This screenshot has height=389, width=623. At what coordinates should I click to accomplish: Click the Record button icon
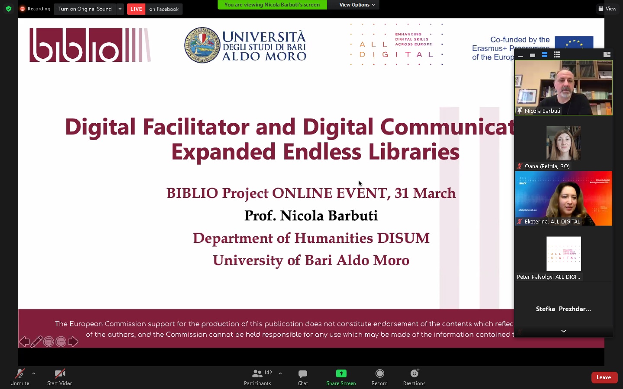pyautogui.click(x=379, y=373)
